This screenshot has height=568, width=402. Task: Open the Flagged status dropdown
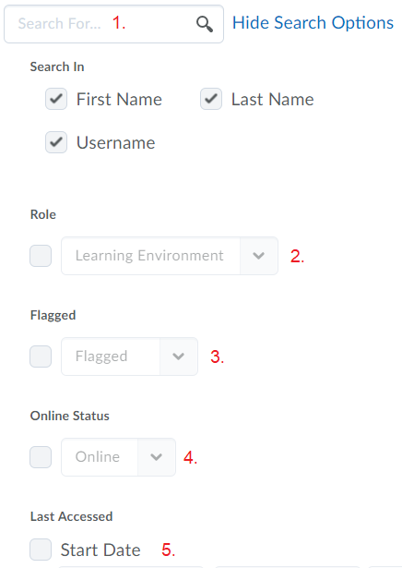(x=129, y=357)
